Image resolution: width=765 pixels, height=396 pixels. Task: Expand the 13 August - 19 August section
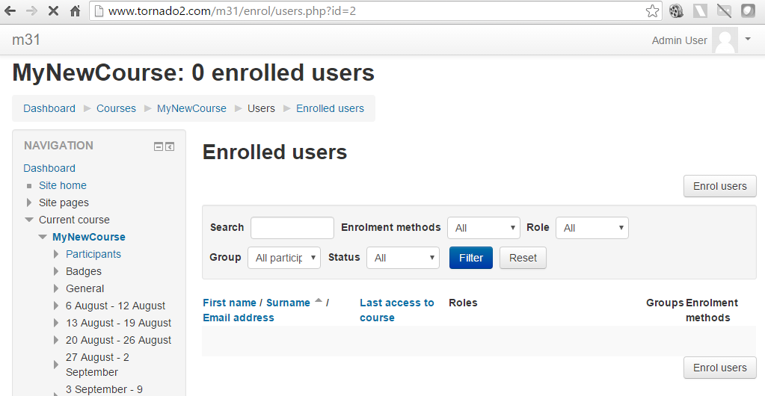[56, 323]
